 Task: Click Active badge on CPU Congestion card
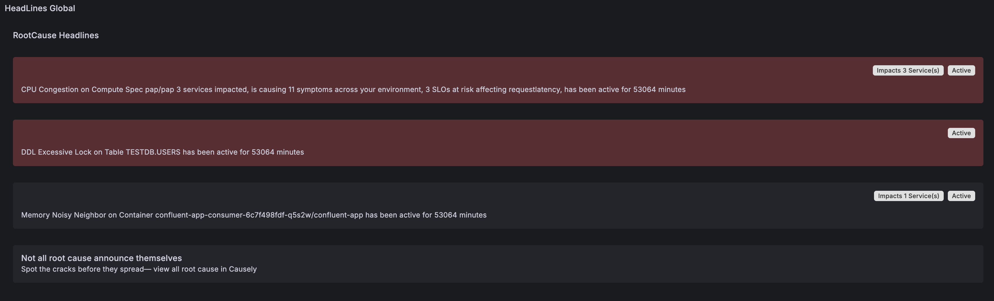click(x=961, y=70)
